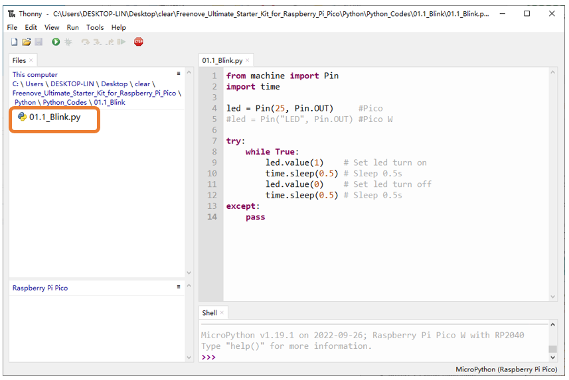Click the 'pass' statement
569x380 pixels.
256,218
